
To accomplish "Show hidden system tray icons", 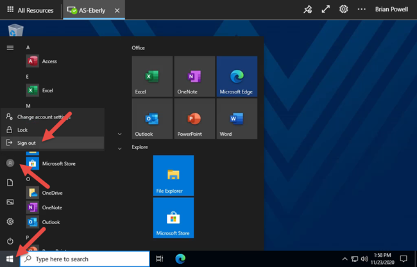I will click(345, 259).
